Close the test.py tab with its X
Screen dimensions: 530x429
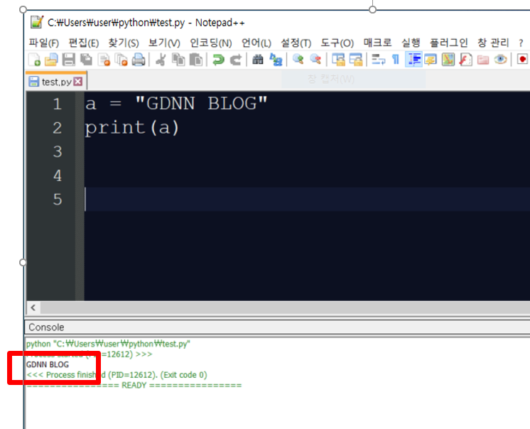tap(78, 82)
